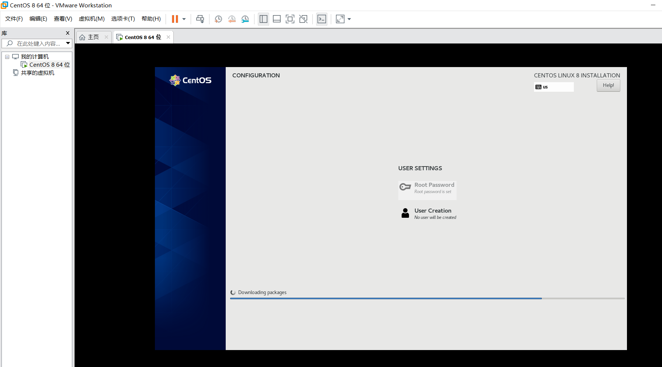Select CentOS 8 64 位 in the library tree
This screenshot has width=662, height=367.
[x=49, y=65]
